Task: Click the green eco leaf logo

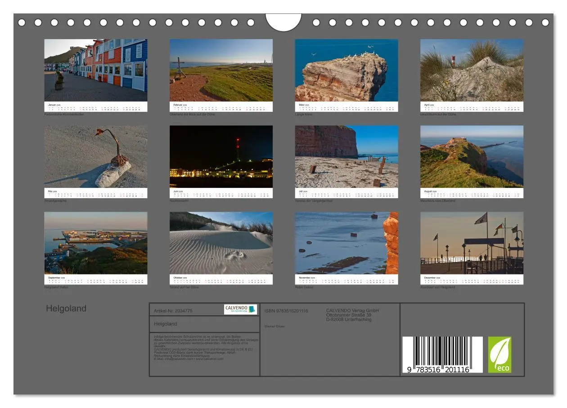Action: 499,355
